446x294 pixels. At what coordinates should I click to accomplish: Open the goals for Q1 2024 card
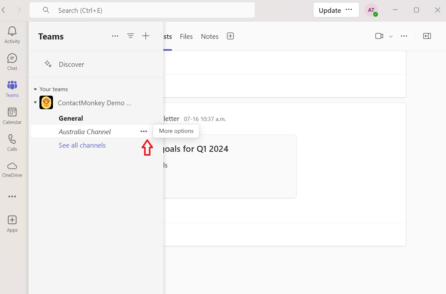[230, 166]
